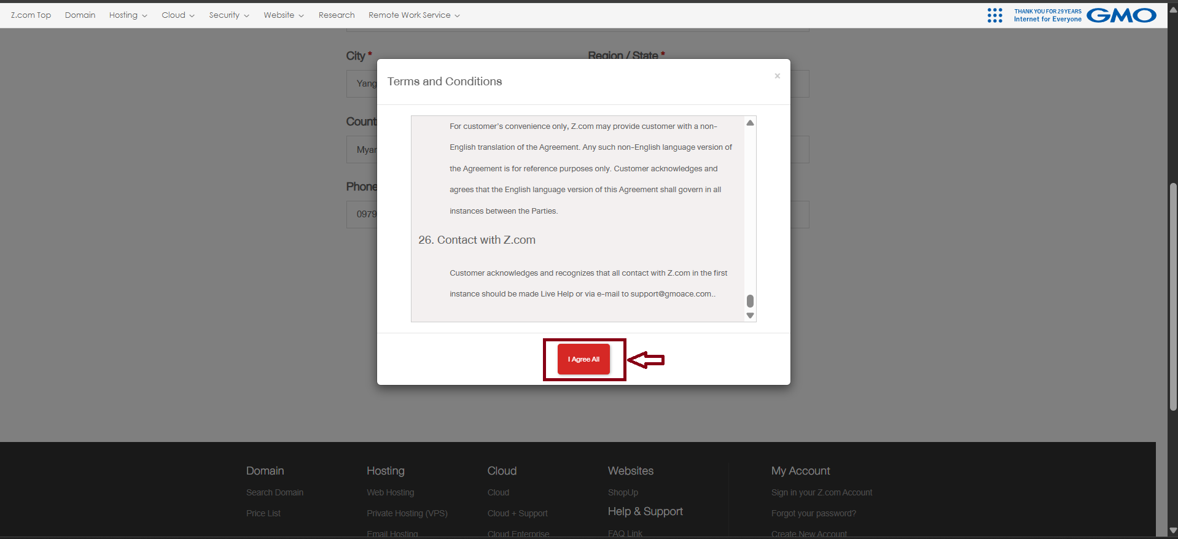1178x539 pixels.
Task: Click the terms box scrollbar thumb
Action: (750, 301)
